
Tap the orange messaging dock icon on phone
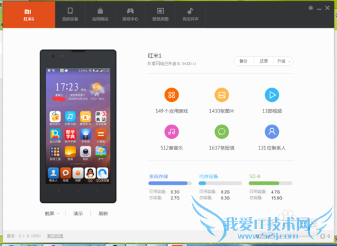(65, 173)
